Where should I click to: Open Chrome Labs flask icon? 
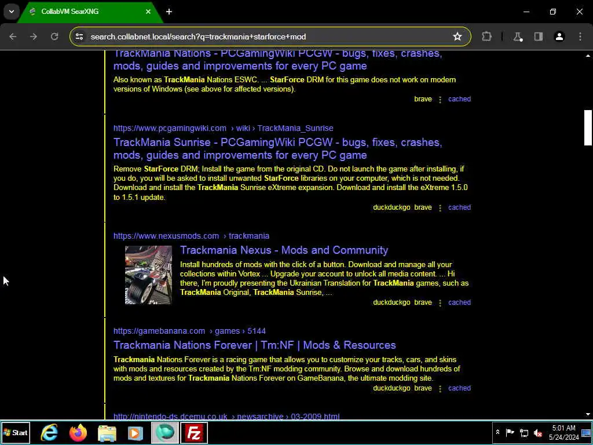[518, 37]
